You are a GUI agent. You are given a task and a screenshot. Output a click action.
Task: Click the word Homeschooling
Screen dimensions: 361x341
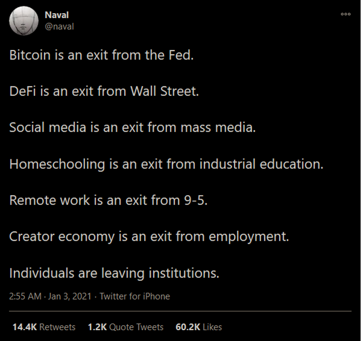(x=57, y=164)
